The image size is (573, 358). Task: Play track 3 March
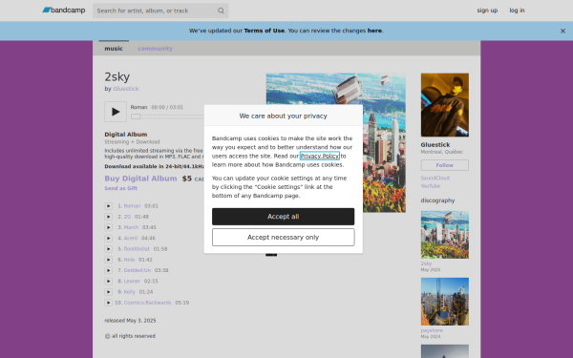[x=109, y=227]
